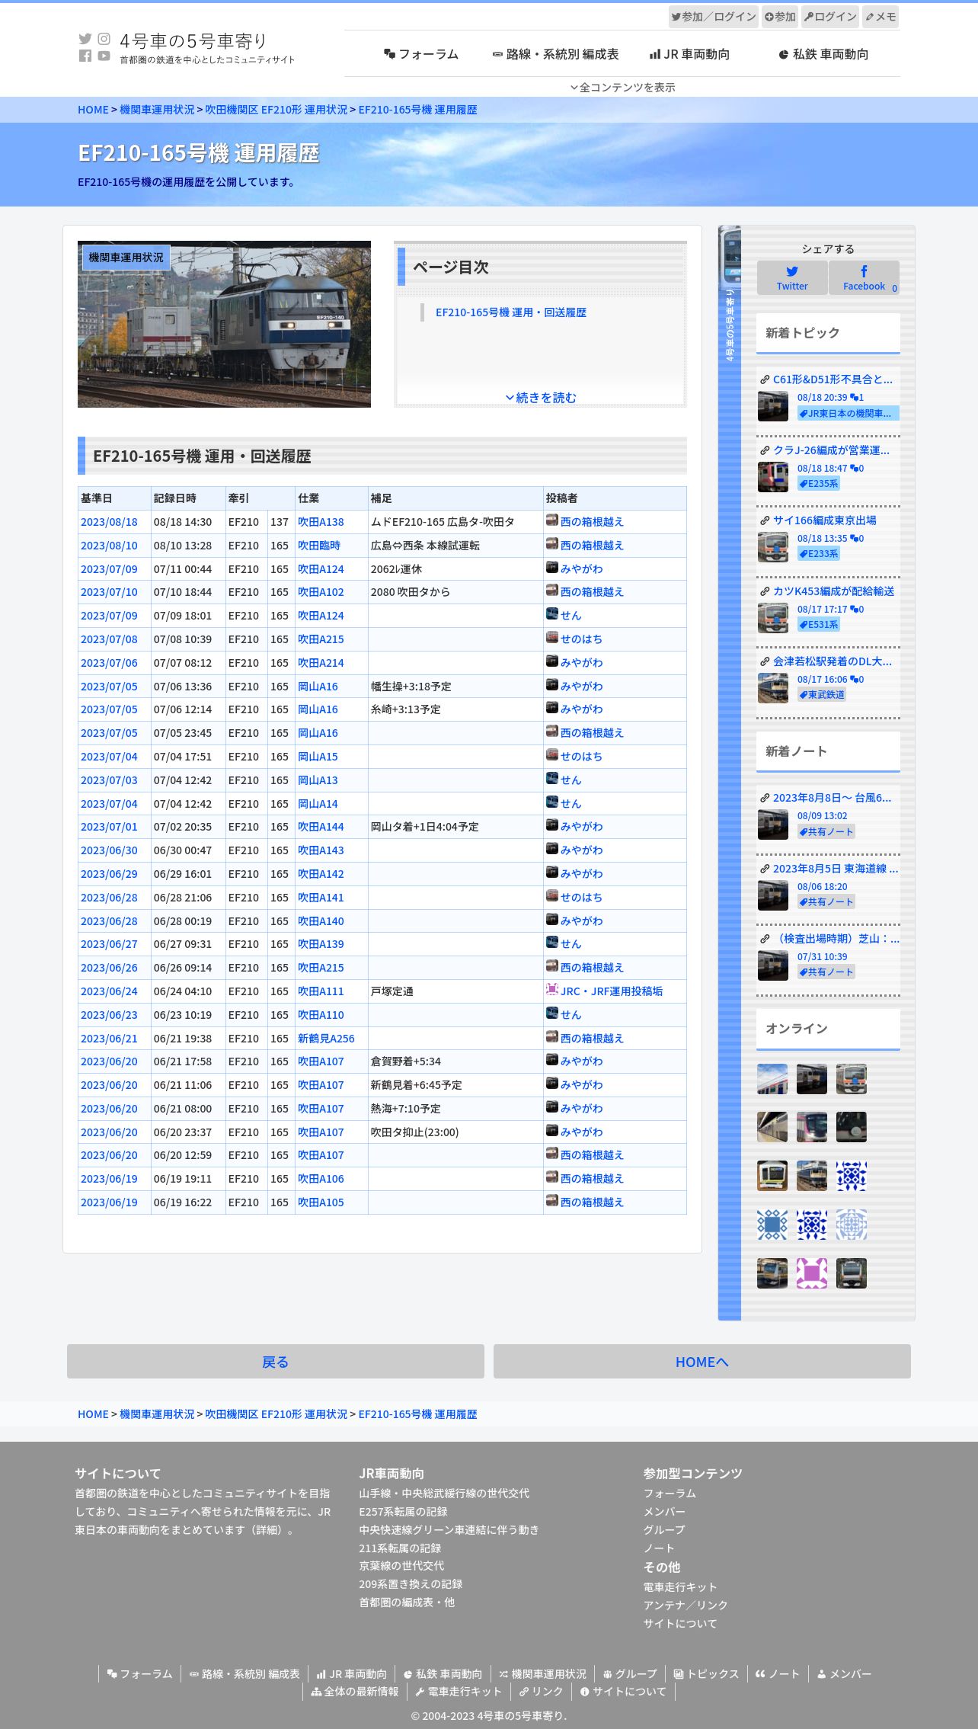Open JRC・JRF運用投稿垢 poster link

(612, 991)
